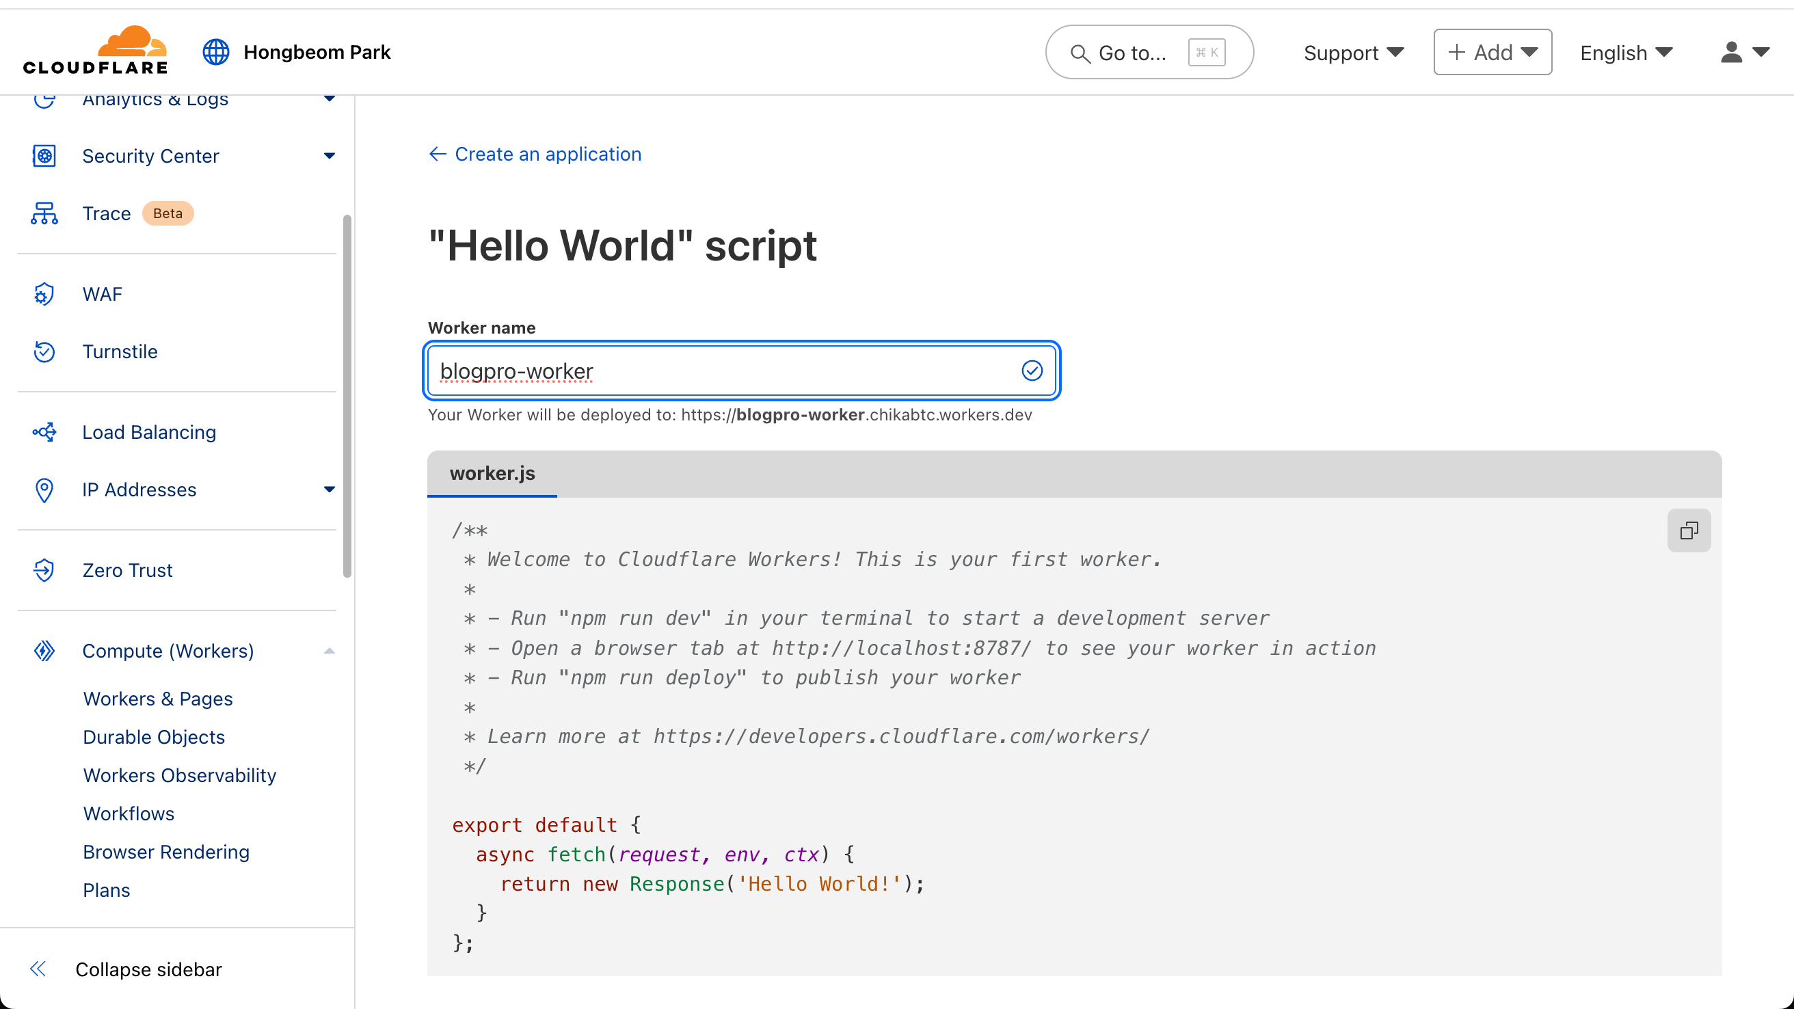This screenshot has height=1009, width=1794.
Task: Select the worker.js tab
Action: pos(492,474)
